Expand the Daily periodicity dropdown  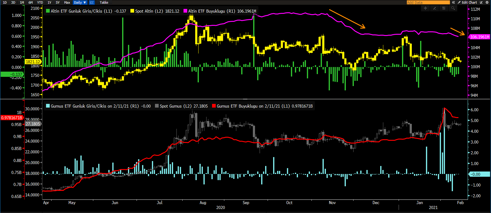click(80, 2)
